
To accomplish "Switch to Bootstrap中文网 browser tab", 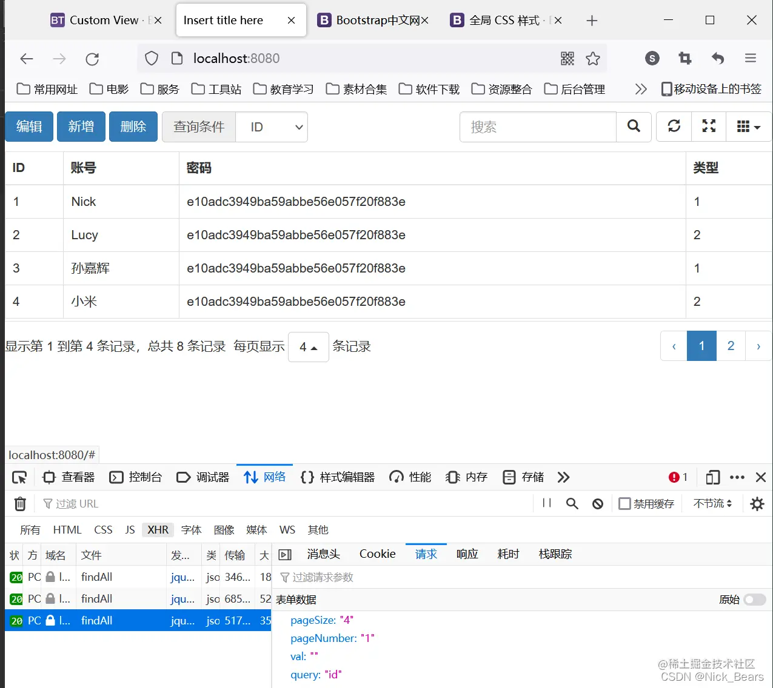I will (373, 21).
